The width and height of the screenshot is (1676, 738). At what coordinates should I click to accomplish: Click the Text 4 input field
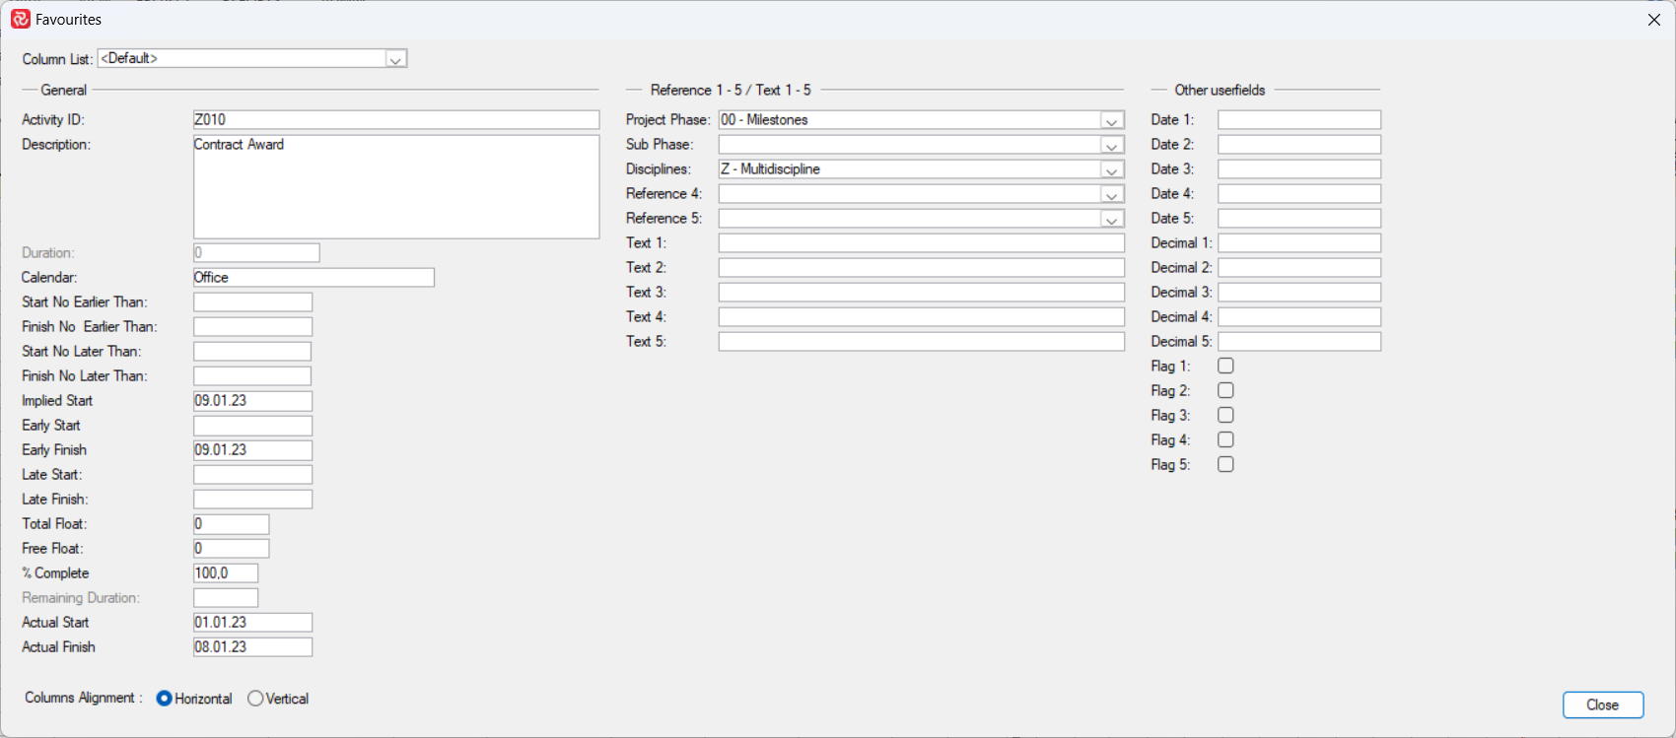click(x=922, y=317)
